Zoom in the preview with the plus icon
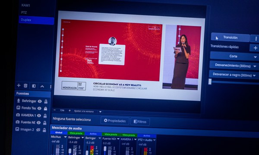The image size is (259, 155). click(69, 111)
